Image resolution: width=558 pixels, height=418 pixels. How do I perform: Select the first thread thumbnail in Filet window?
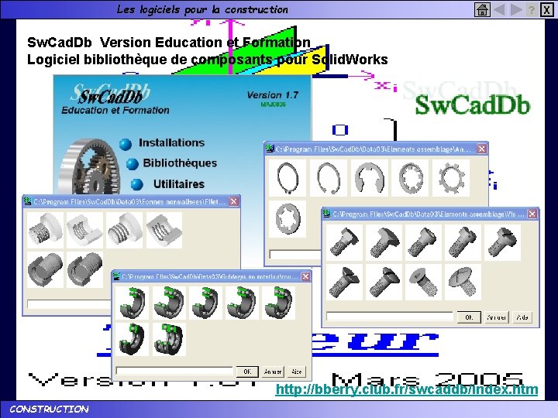pyautogui.click(x=45, y=231)
